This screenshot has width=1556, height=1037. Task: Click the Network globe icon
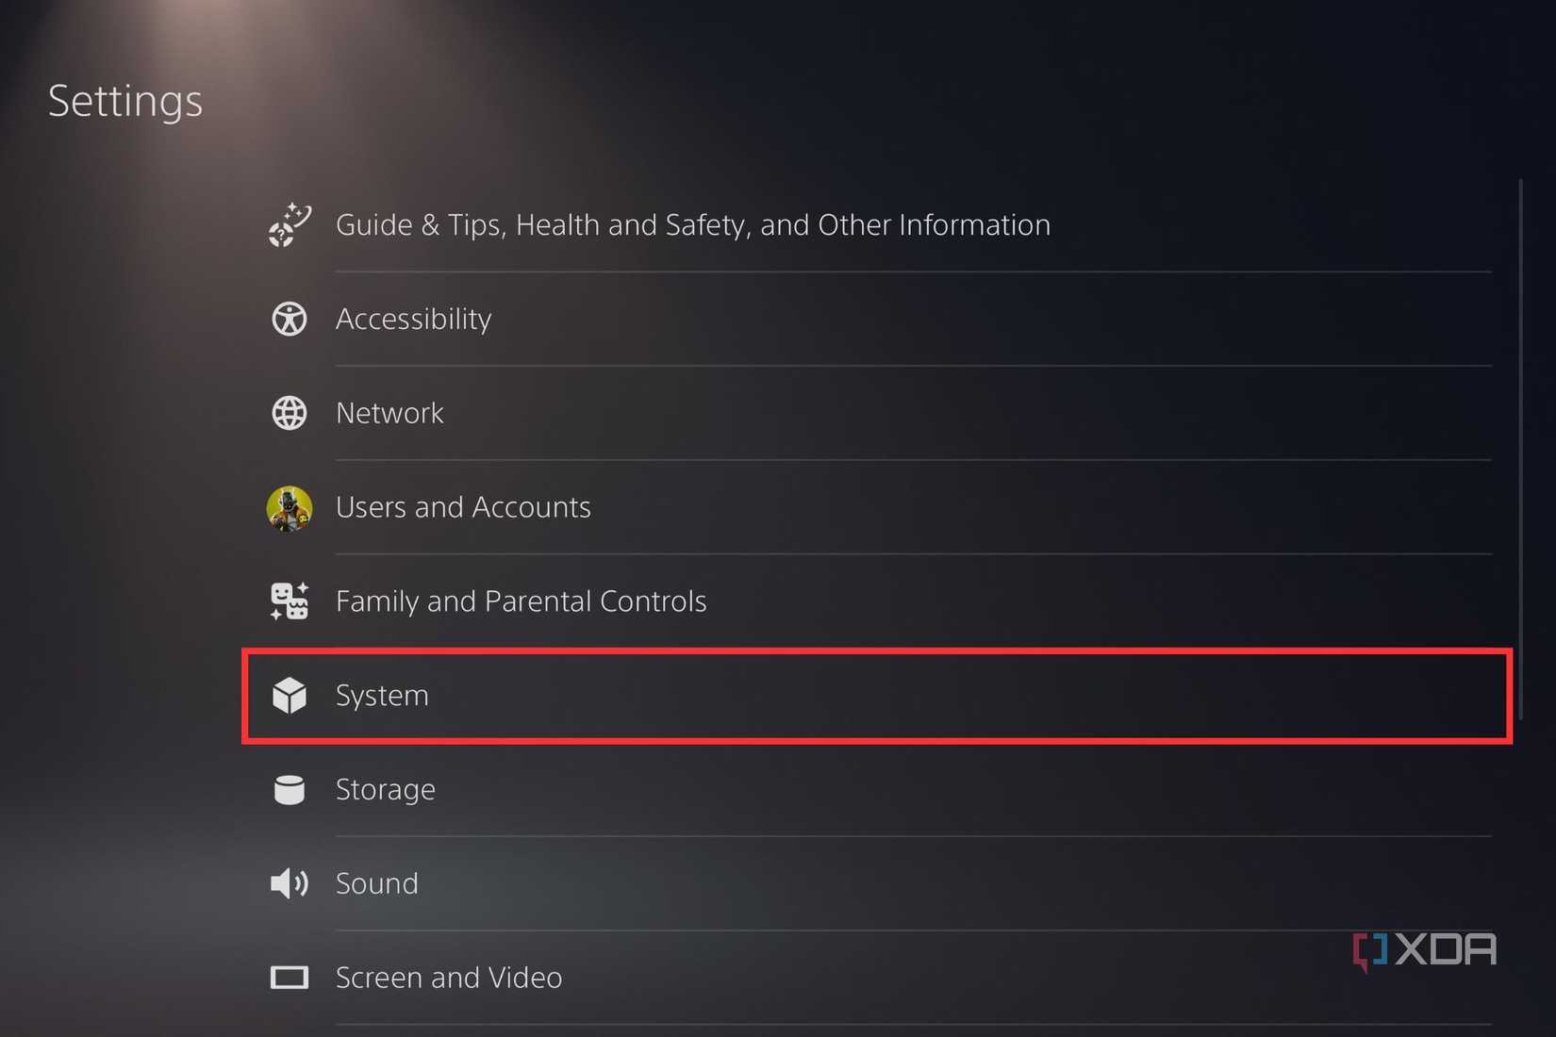pyautogui.click(x=289, y=412)
